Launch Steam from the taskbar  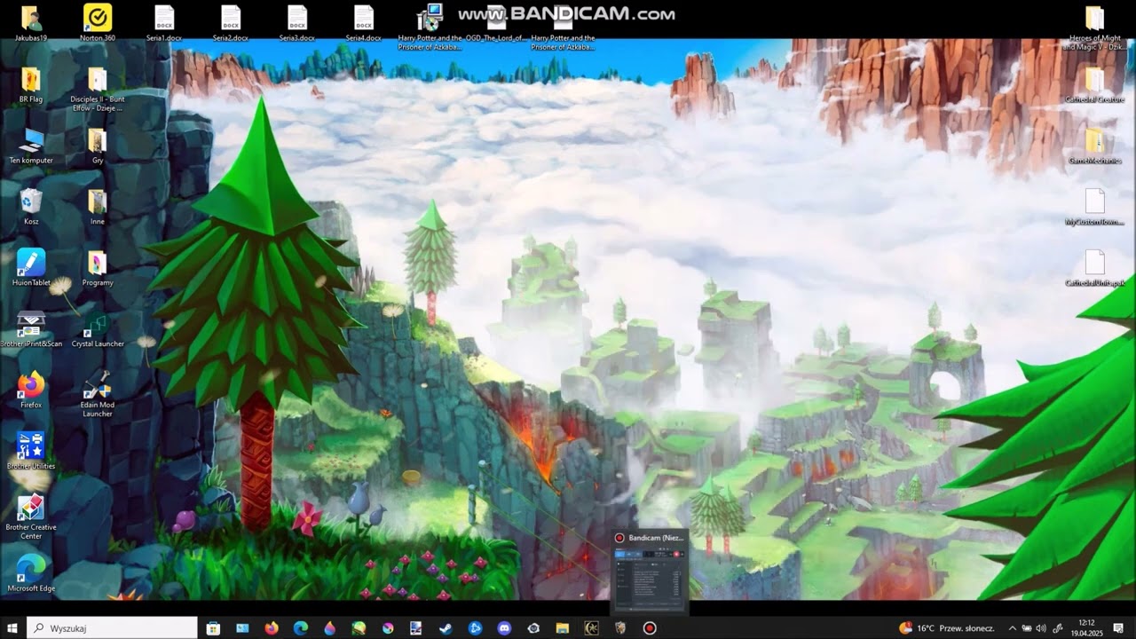click(446, 628)
